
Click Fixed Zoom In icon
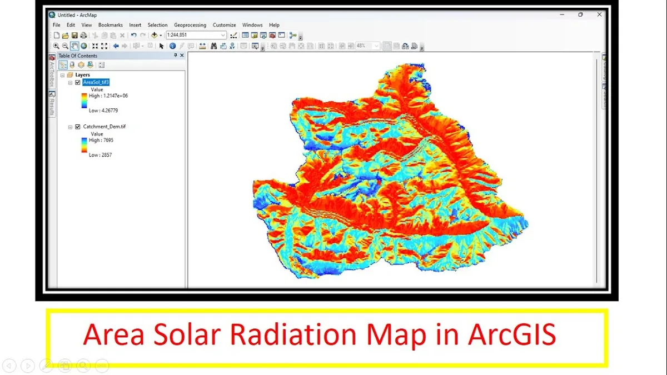pos(95,46)
